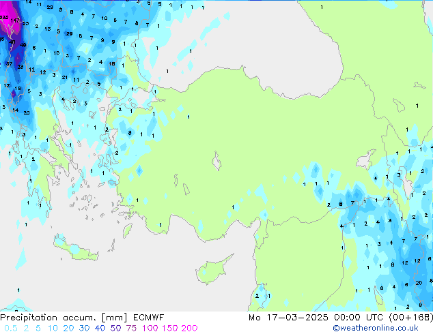Select the 200 mm legend value

pos(189,329)
